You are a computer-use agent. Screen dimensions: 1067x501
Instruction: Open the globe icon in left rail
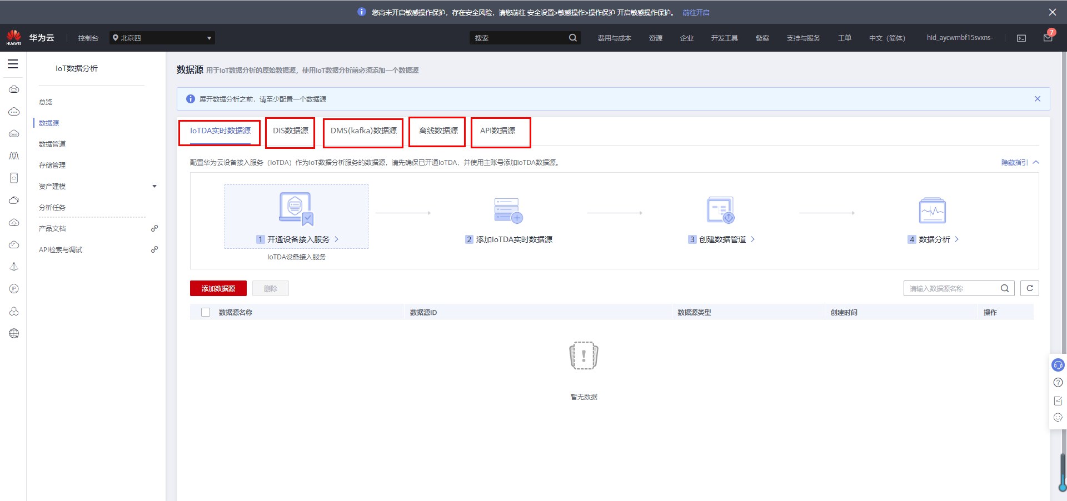(x=14, y=333)
